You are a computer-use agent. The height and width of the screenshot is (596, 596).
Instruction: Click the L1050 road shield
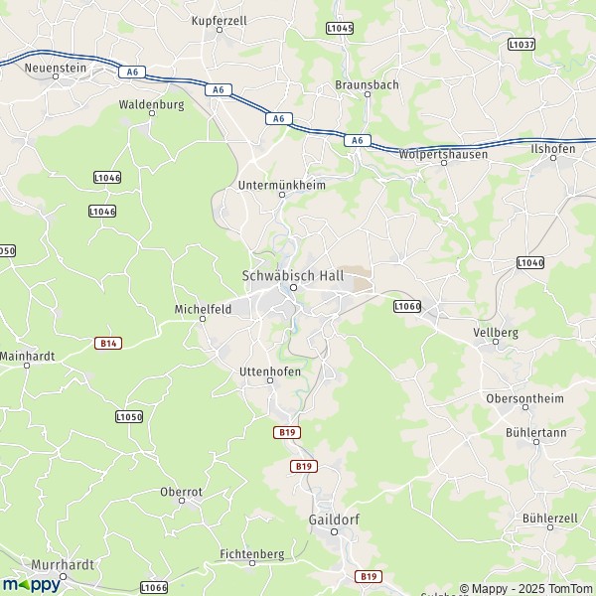(129, 417)
